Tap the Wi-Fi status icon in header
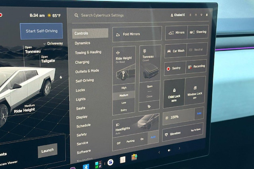Image resolution: width=254 pixels, height=169 pixels. point(201,15)
